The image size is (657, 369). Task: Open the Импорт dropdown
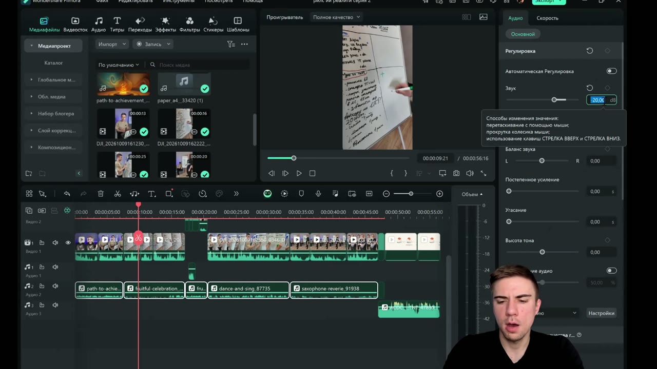(x=112, y=44)
